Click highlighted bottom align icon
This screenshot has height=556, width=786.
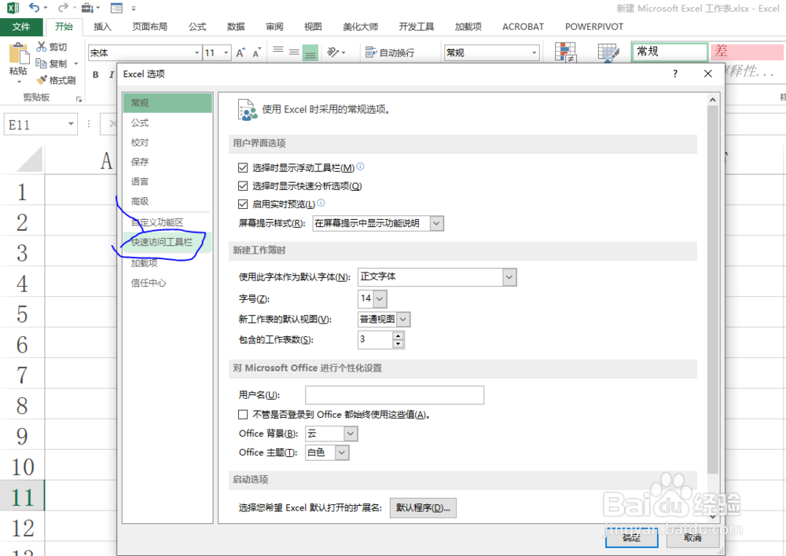[x=310, y=53]
